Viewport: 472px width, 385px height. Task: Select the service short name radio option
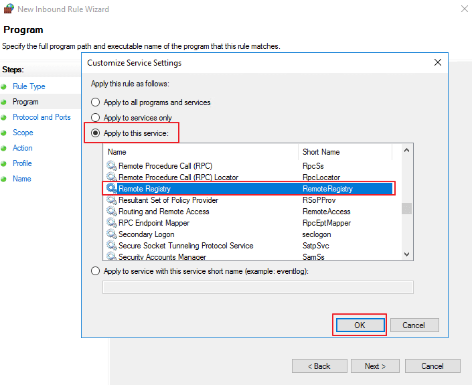96,271
